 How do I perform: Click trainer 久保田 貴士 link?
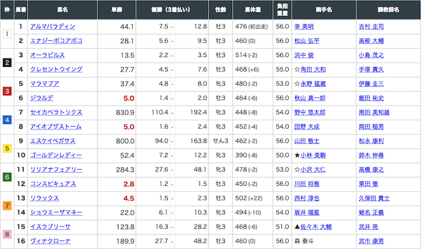pos(374,198)
